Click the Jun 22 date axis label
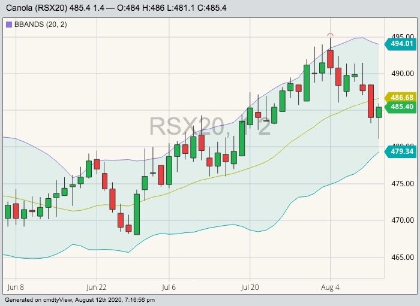 click(97, 287)
